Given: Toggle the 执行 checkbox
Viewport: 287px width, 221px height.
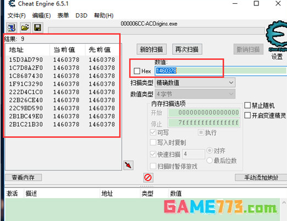Looking at the screenshot, I should (201, 132).
